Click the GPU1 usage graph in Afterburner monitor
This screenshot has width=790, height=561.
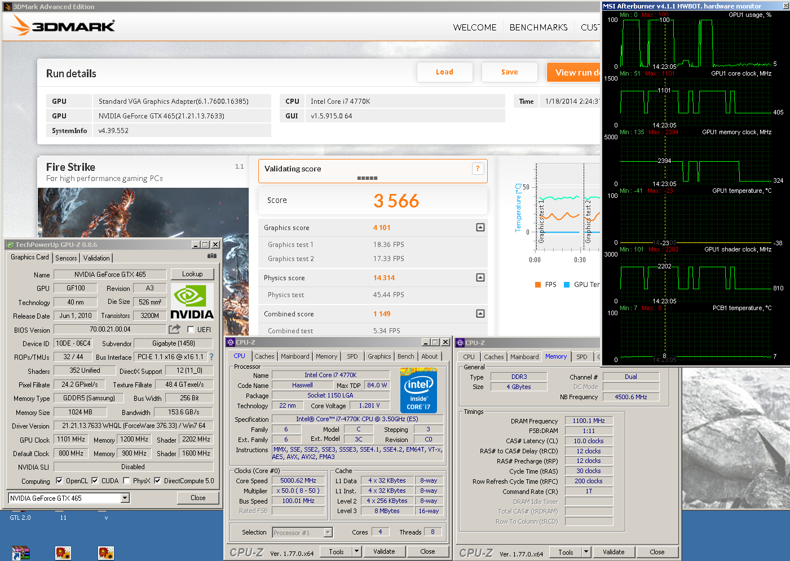coord(695,43)
